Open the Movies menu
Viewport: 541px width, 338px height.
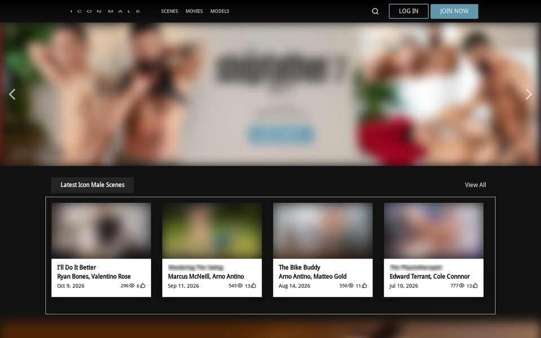point(194,11)
